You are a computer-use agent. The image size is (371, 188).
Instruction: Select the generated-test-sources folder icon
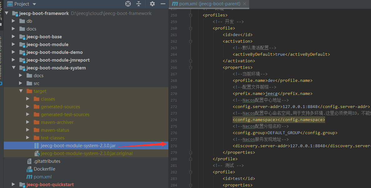[37, 115]
